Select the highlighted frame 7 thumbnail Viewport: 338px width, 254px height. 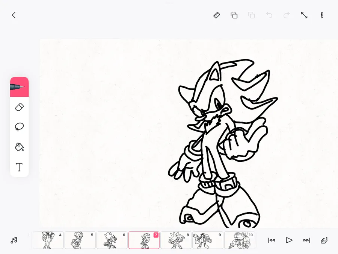144,240
